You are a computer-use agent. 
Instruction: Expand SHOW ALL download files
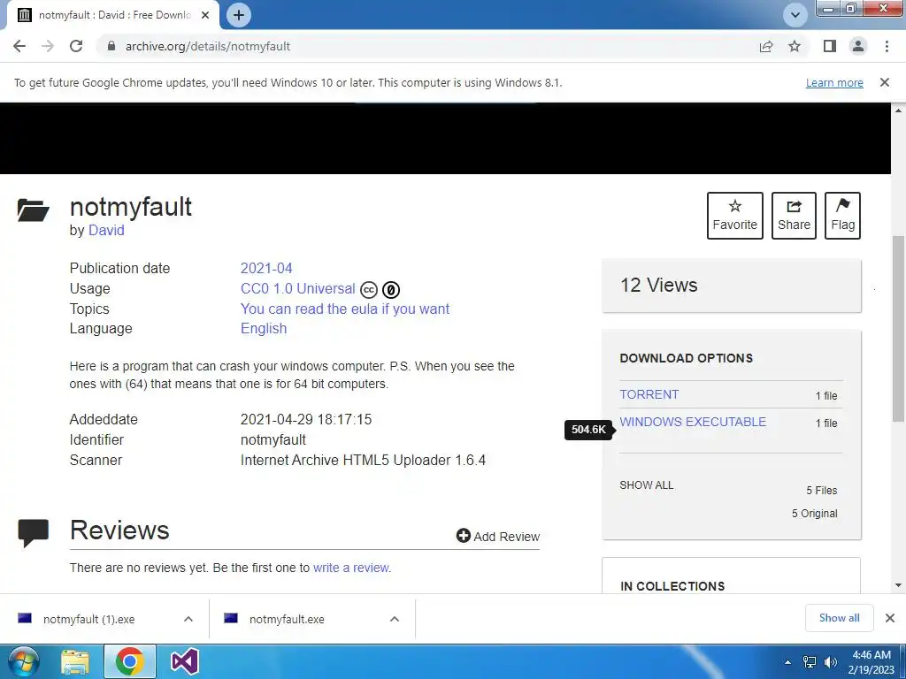(647, 485)
